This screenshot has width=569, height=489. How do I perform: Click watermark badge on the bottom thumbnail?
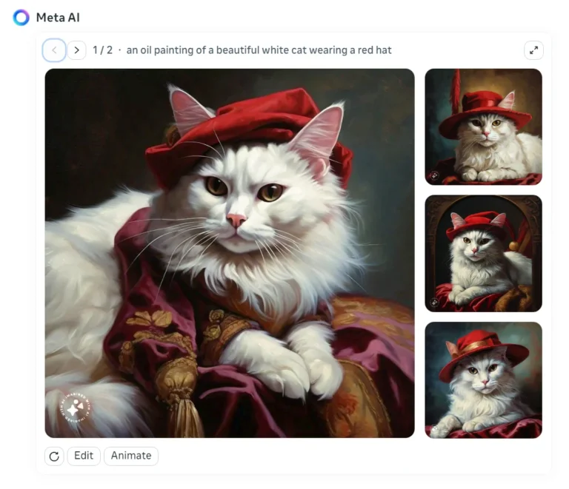tap(435, 429)
